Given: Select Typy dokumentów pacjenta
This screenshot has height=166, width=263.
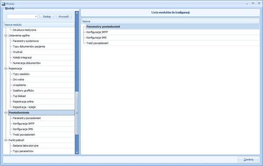Looking at the screenshot, I should tap(29, 46).
